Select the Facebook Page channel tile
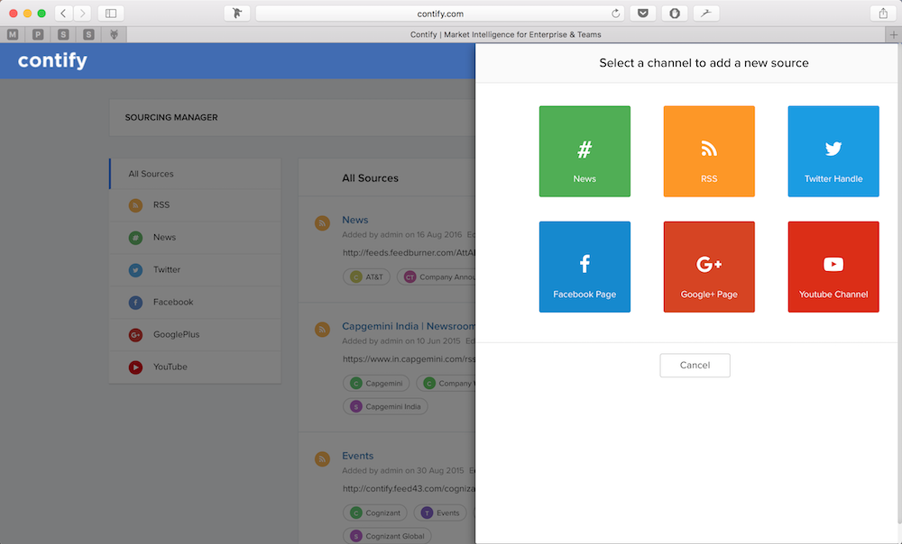The image size is (902, 544). [584, 267]
